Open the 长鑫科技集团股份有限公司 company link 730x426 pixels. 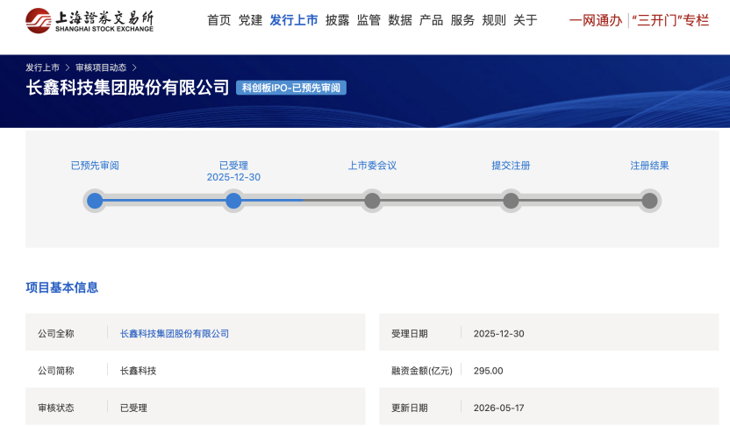pyautogui.click(x=175, y=333)
